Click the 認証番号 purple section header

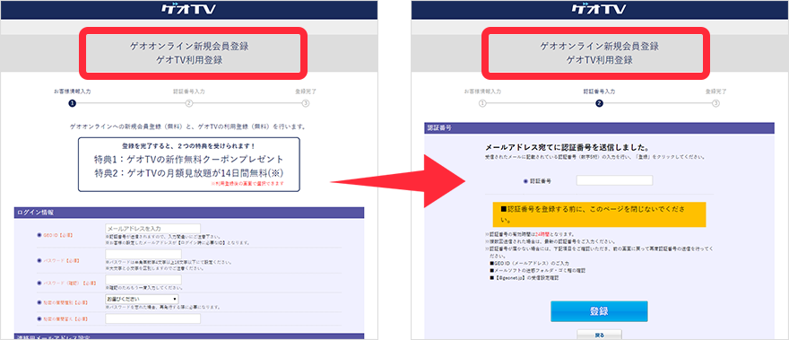pos(599,128)
